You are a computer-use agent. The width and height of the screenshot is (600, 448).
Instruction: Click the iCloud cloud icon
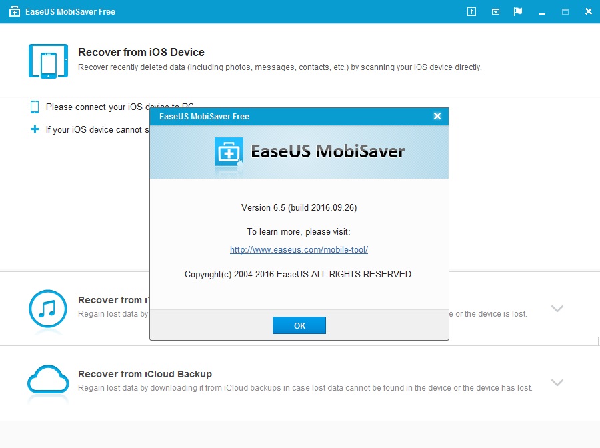pos(48,379)
